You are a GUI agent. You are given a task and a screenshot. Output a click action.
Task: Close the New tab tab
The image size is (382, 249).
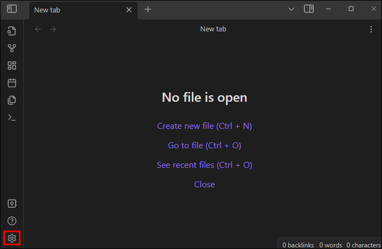[129, 10]
